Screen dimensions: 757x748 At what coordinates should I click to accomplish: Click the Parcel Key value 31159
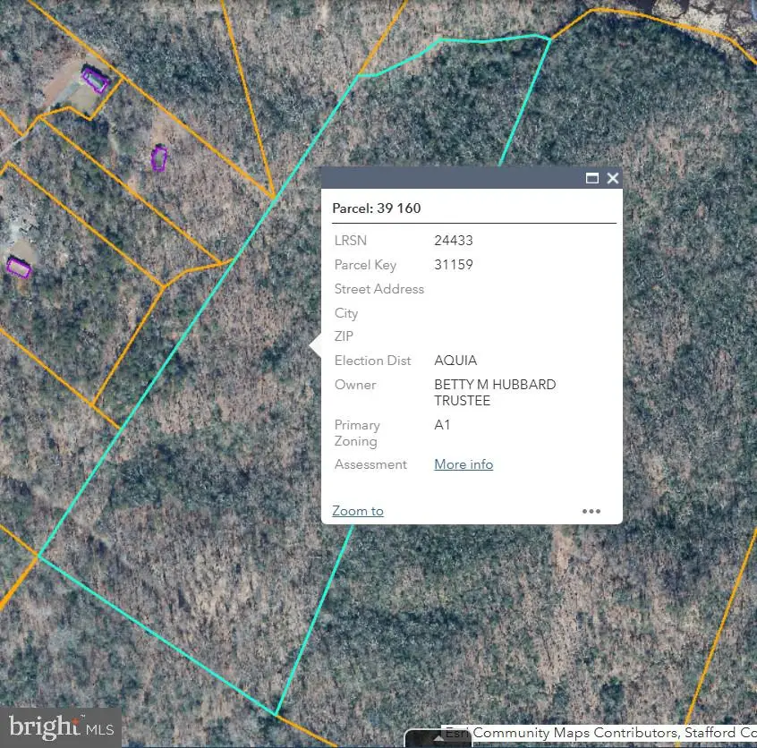(454, 265)
